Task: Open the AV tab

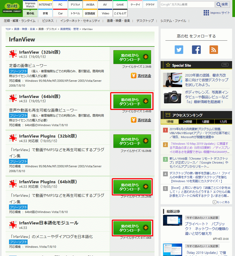Action: (x=105, y=5)
